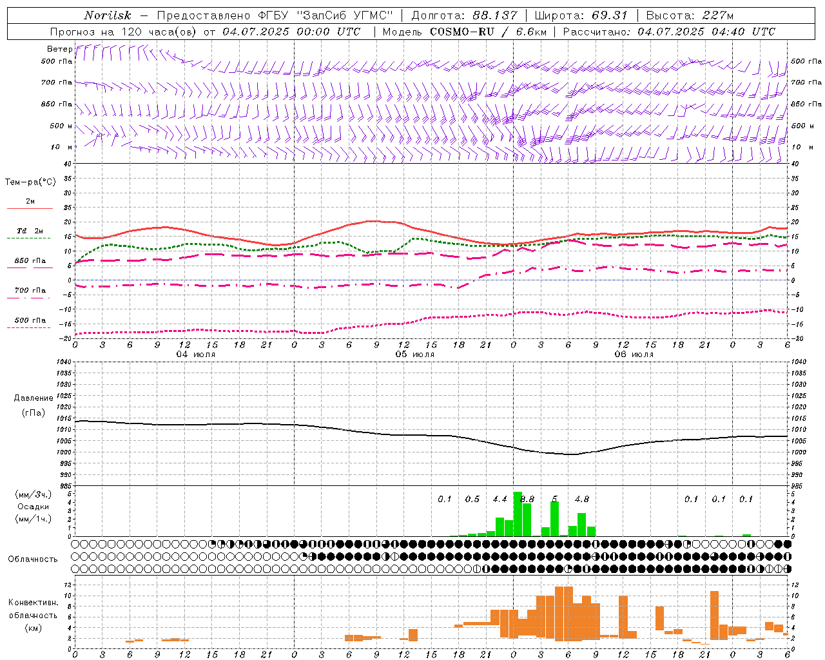825x660 pixels.
Task: Click the latitude value "Широта: 69.31"
Action: (581, 15)
